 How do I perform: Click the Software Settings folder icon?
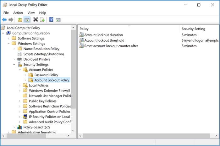coord(14,38)
